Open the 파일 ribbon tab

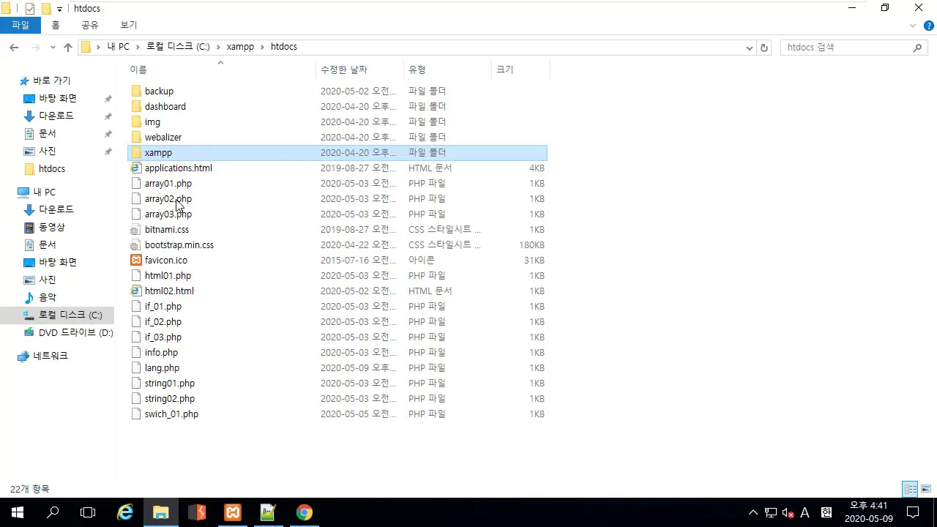click(20, 25)
